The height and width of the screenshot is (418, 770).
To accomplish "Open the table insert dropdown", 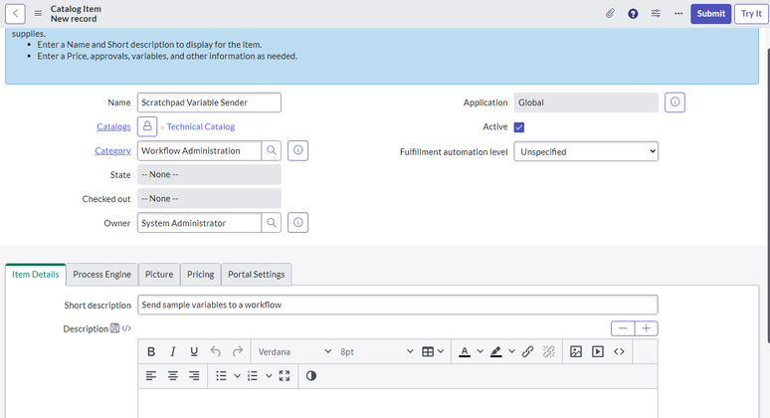I will click(433, 351).
